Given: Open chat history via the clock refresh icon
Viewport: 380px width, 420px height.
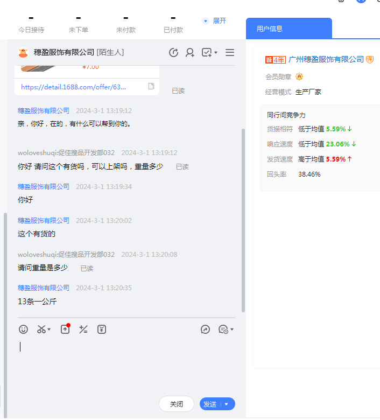Looking at the screenshot, I should tap(173, 52).
